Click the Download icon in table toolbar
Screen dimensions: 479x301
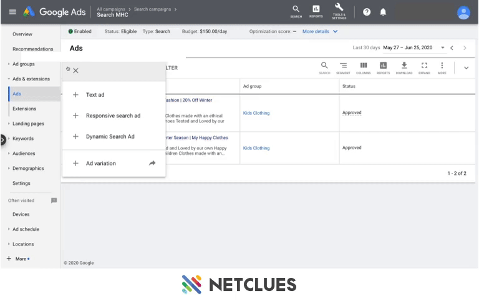[404, 67]
